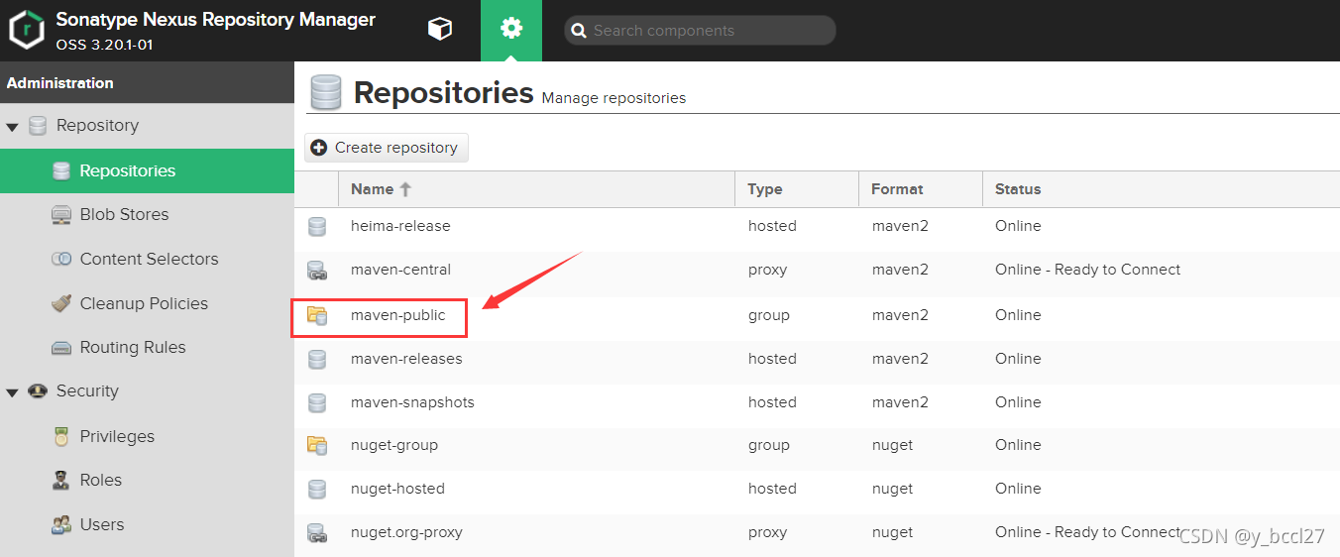Click the heima-release hosted icon
Image resolution: width=1340 pixels, height=557 pixels.
(317, 227)
